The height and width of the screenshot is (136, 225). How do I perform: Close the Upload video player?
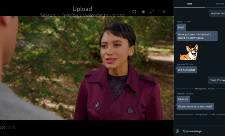[164, 12]
